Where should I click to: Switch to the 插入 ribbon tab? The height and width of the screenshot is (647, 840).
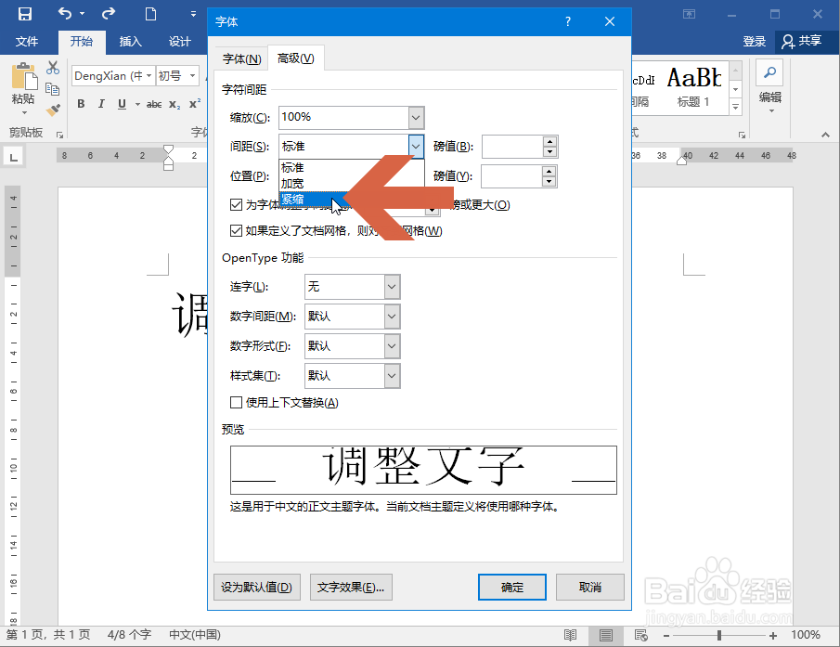[130, 41]
